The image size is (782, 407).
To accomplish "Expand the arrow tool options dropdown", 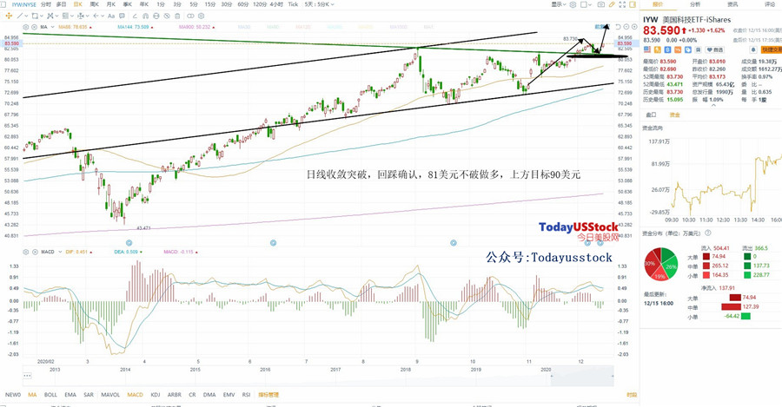I will pos(103,16).
